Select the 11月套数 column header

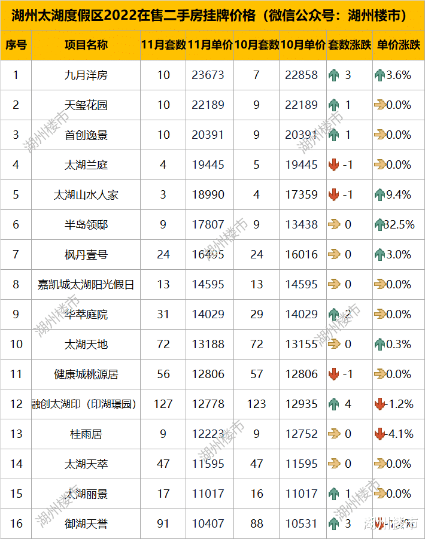click(x=163, y=45)
